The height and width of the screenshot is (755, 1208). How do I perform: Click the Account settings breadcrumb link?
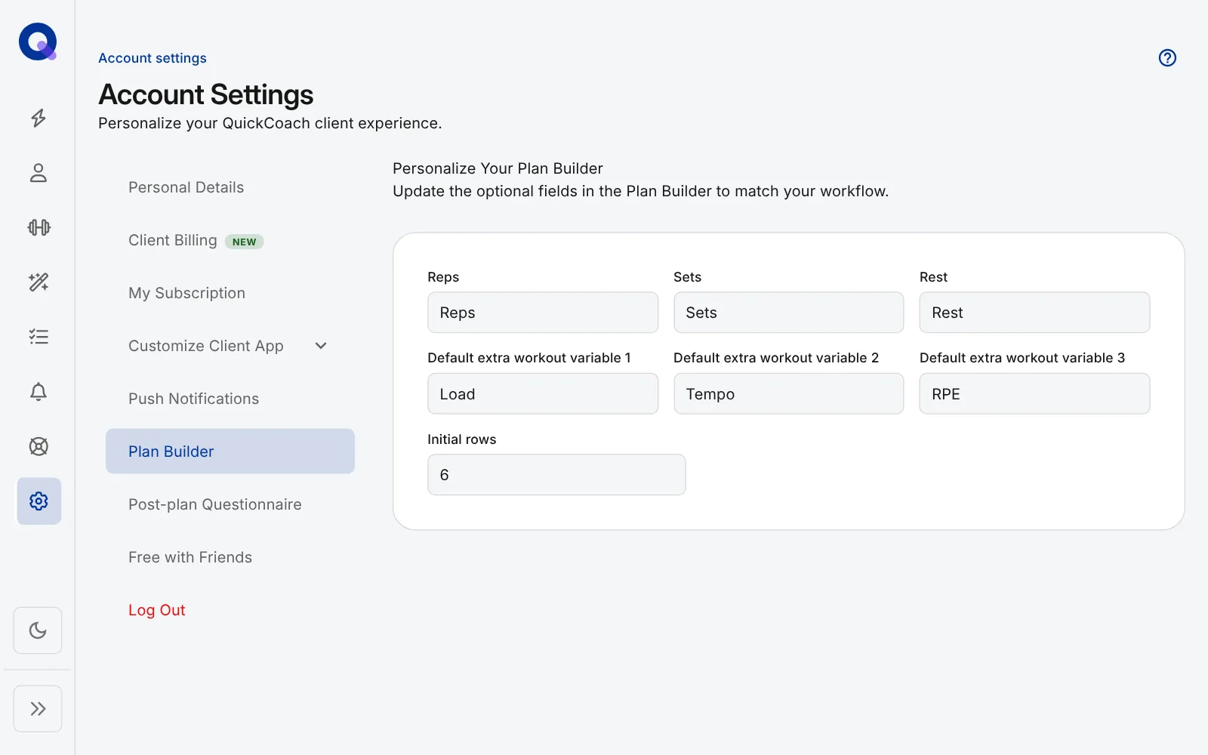coord(153,58)
